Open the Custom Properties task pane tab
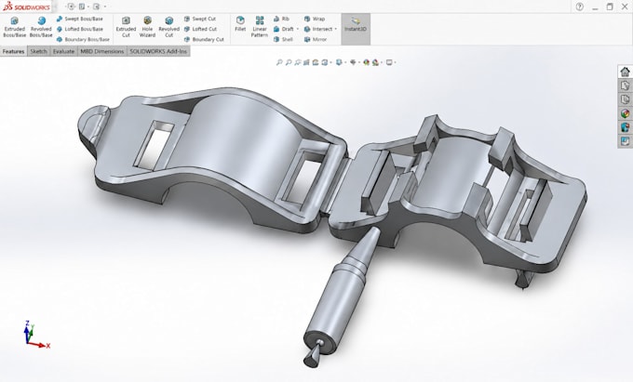This screenshot has width=633, height=382. [x=625, y=127]
